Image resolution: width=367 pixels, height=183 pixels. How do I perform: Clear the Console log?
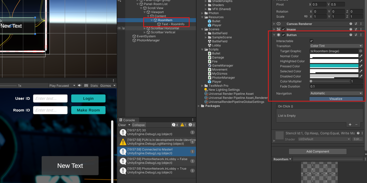point(122,125)
